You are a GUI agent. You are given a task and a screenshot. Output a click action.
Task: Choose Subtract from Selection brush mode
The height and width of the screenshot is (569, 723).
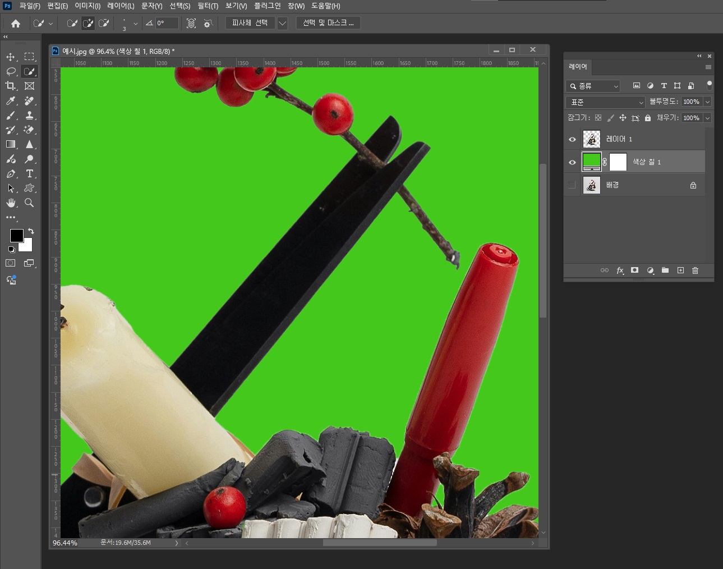point(104,23)
